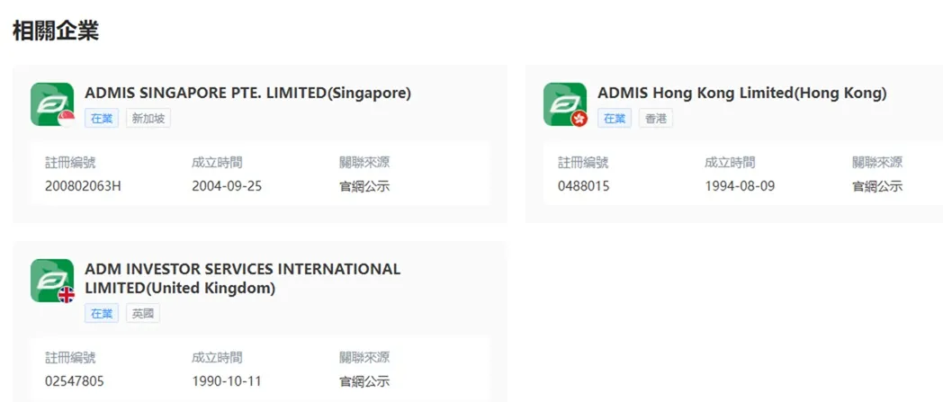Click the 新加坡 region tag
This screenshot has width=943, height=402.
pos(148,119)
